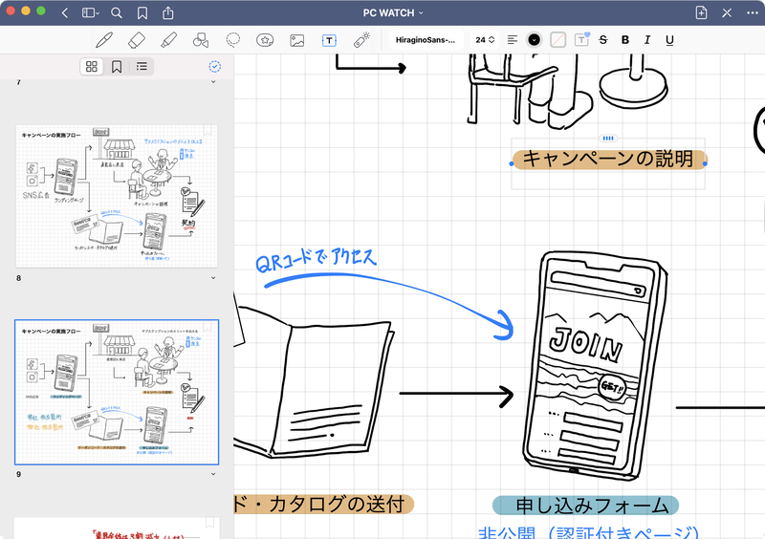Image resolution: width=765 pixels, height=539 pixels.
Task: Click the left resize handle of text box
Action: (x=512, y=163)
